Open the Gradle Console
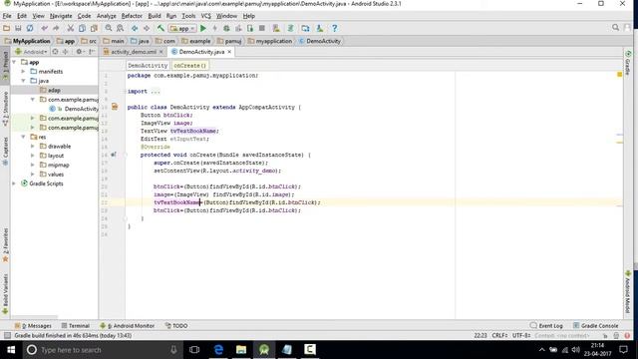This screenshot has width=638, height=359. (596, 326)
